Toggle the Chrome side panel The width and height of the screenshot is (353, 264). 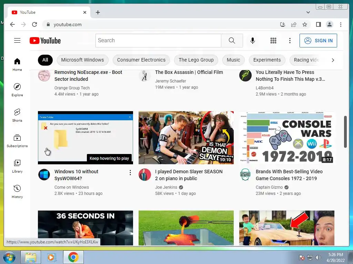tap(318, 24)
